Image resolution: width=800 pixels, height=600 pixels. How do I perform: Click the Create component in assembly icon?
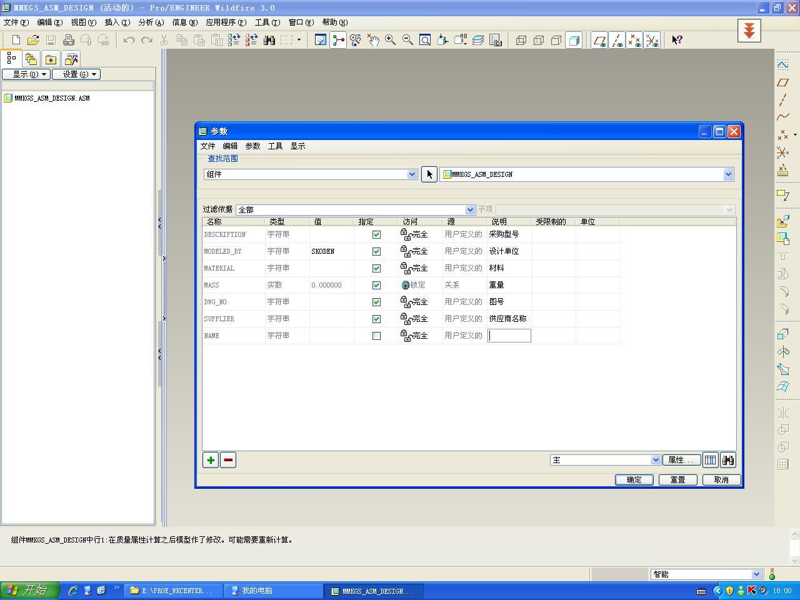(782, 238)
